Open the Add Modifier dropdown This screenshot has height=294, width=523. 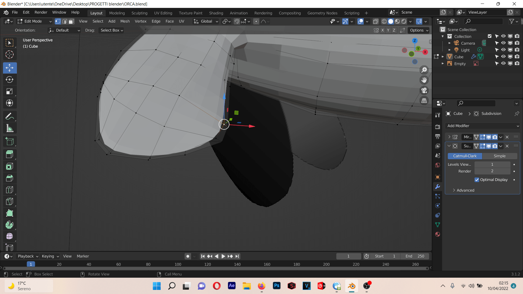pos(482,126)
